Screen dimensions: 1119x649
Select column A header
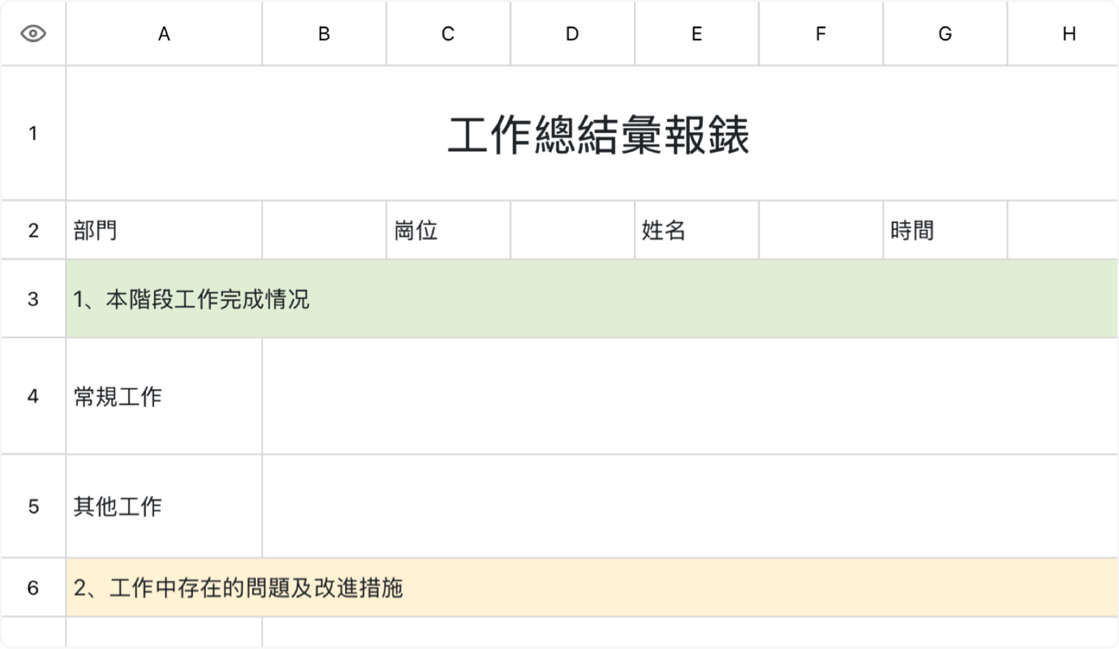[x=164, y=33]
